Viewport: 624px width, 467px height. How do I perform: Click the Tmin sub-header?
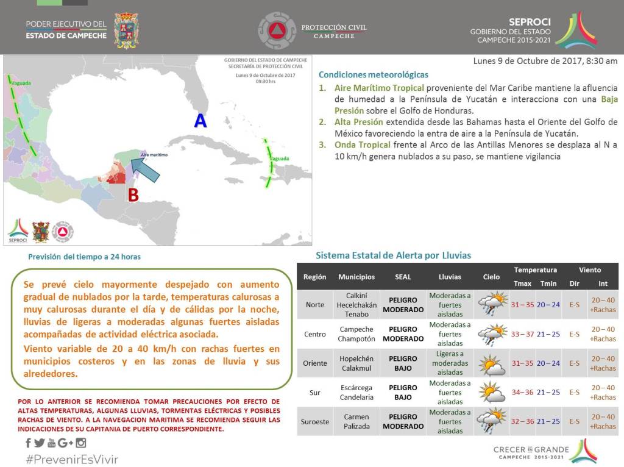point(548,283)
